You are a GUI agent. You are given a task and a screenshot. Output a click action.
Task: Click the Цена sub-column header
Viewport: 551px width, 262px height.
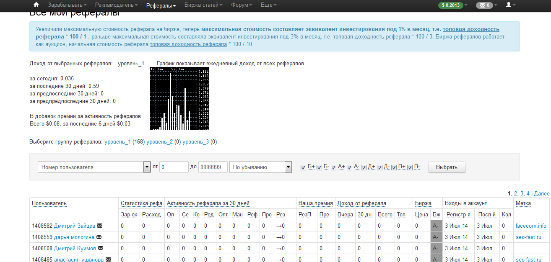(421, 215)
